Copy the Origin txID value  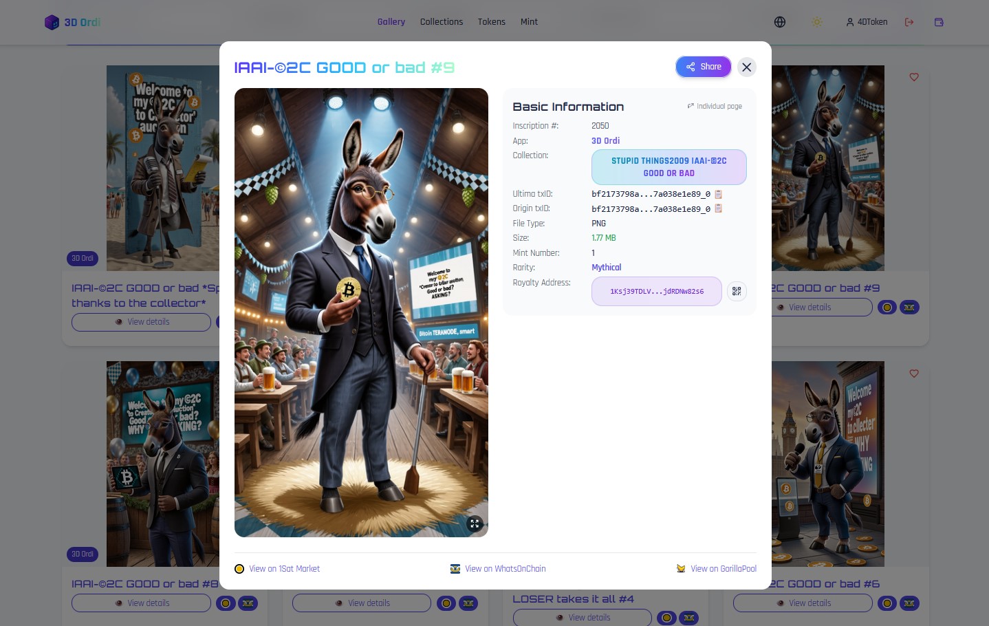pos(718,208)
